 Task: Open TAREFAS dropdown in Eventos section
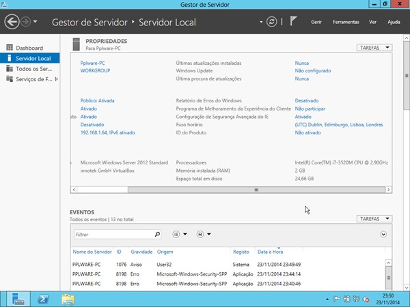tap(374, 218)
